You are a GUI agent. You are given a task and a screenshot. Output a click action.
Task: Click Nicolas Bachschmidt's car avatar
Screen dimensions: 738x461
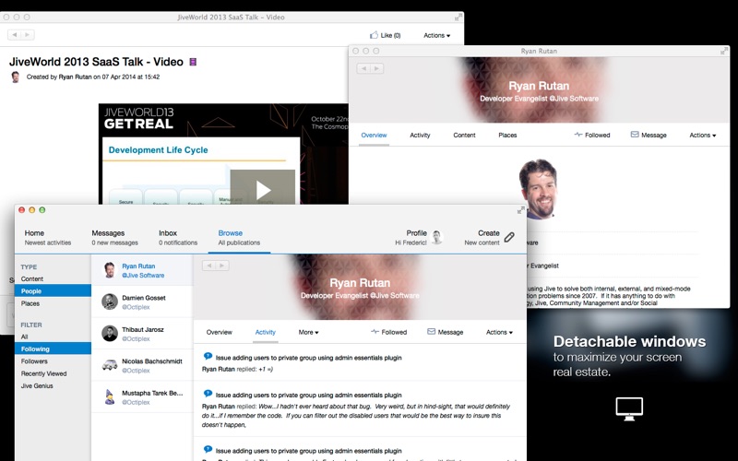click(x=110, y=365)
